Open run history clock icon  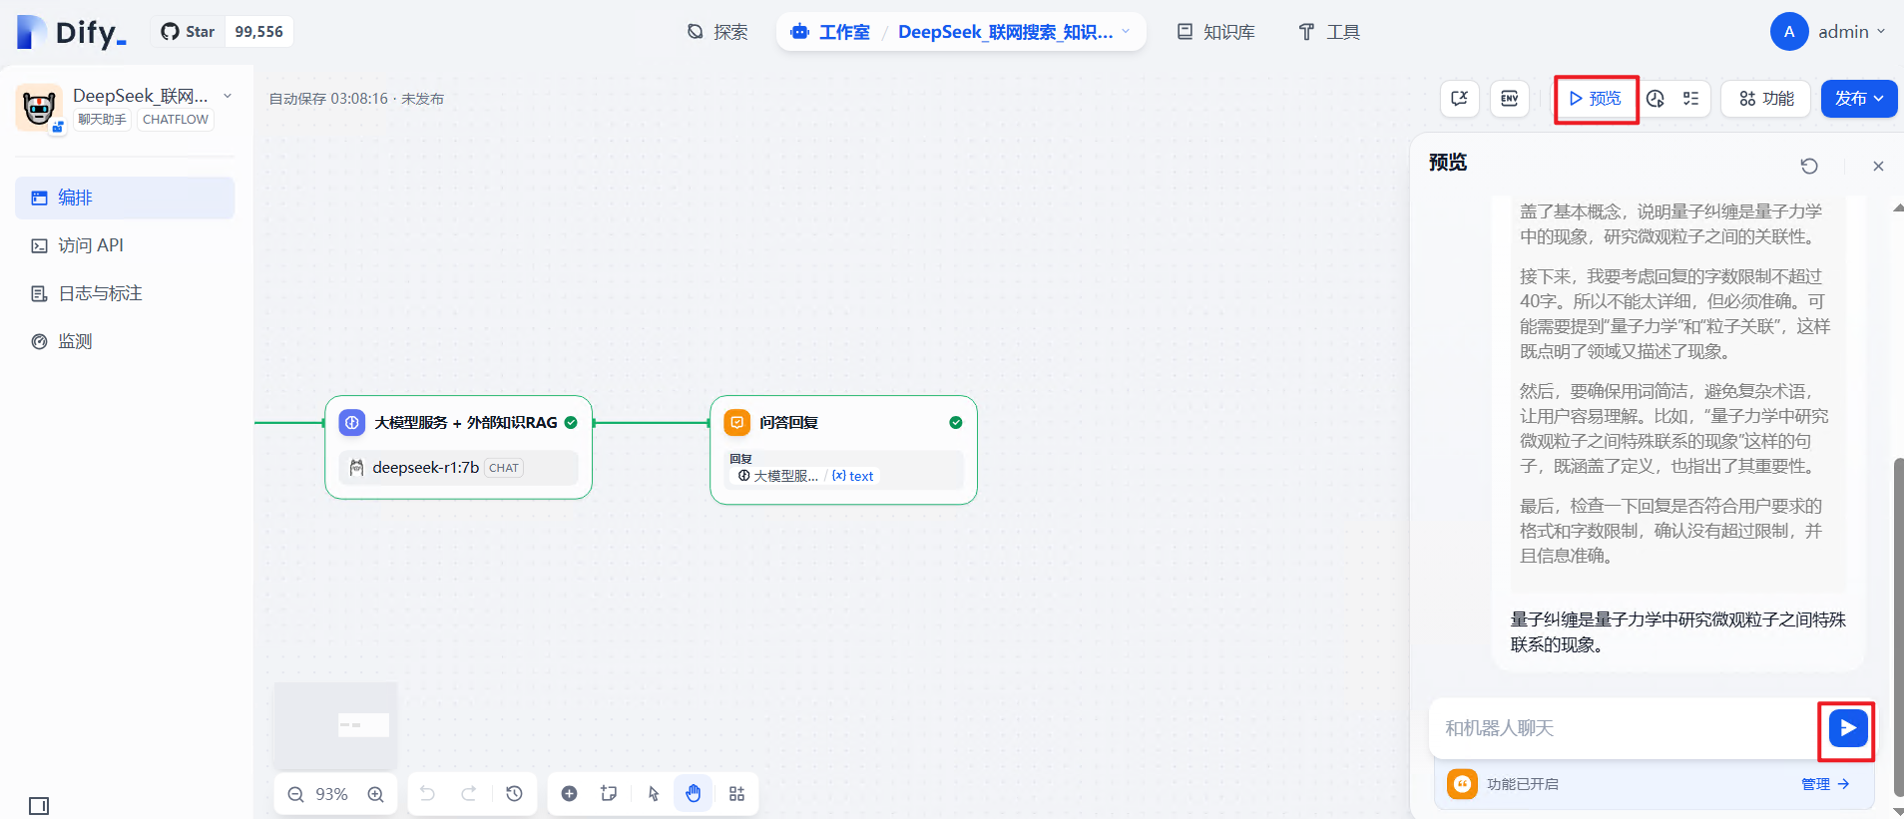coord(1656,98)
